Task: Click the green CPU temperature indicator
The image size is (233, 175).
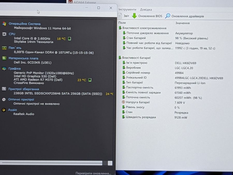Action: coord(69,39)
